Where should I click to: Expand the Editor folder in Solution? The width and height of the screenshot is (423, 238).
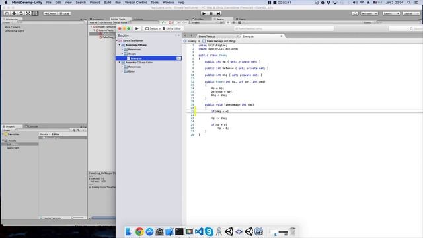click(122, 71)
